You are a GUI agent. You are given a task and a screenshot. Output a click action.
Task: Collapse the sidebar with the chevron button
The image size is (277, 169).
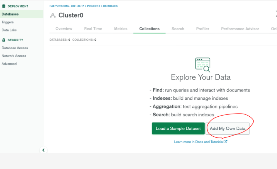pos(44,150)
